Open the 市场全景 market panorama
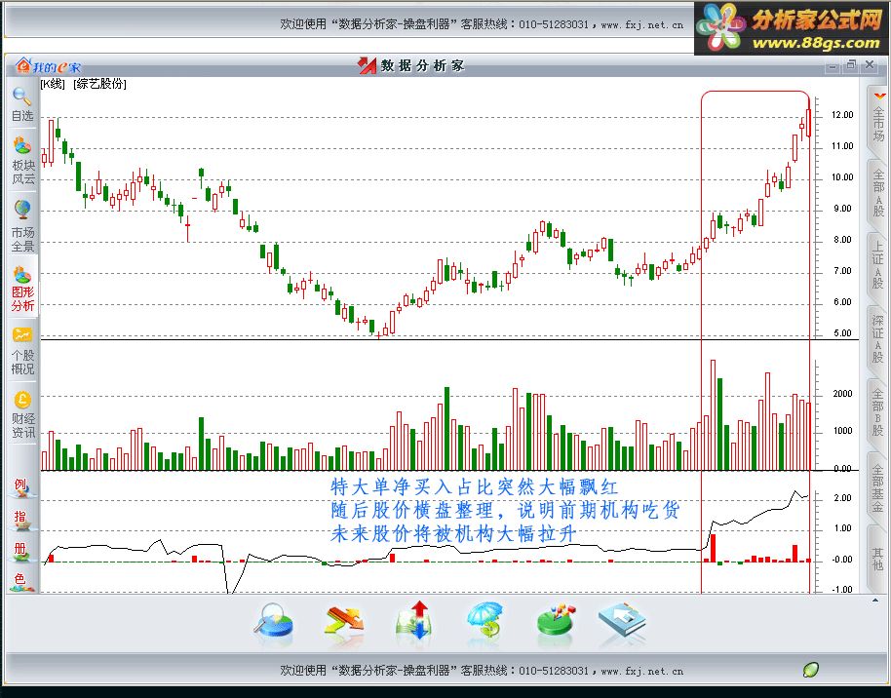 [22, 225]
